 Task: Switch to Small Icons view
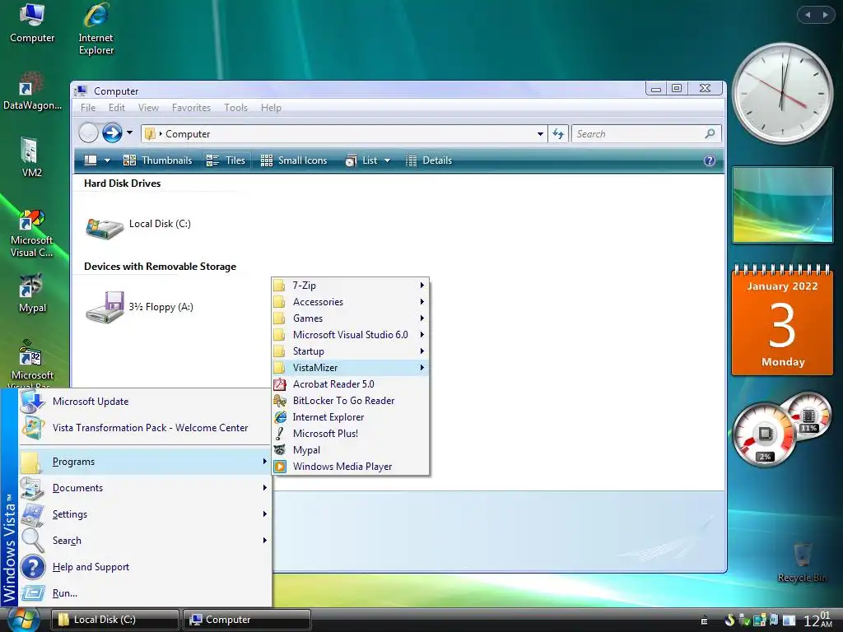pos(294,160)
